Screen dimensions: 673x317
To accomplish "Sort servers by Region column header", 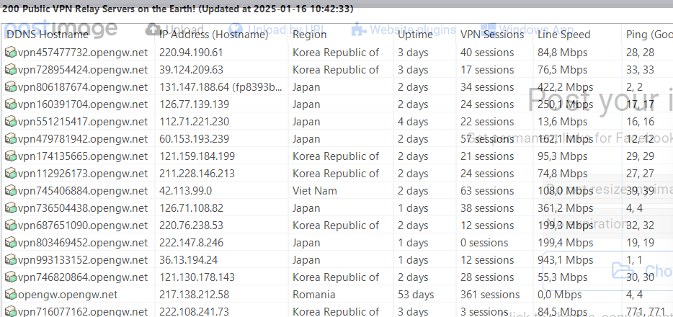I will point(309,35).
